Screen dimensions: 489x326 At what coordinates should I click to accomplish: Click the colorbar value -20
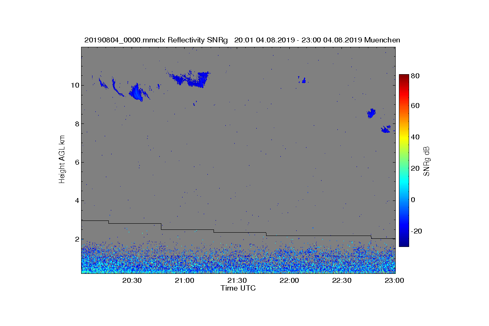point(417,231)
